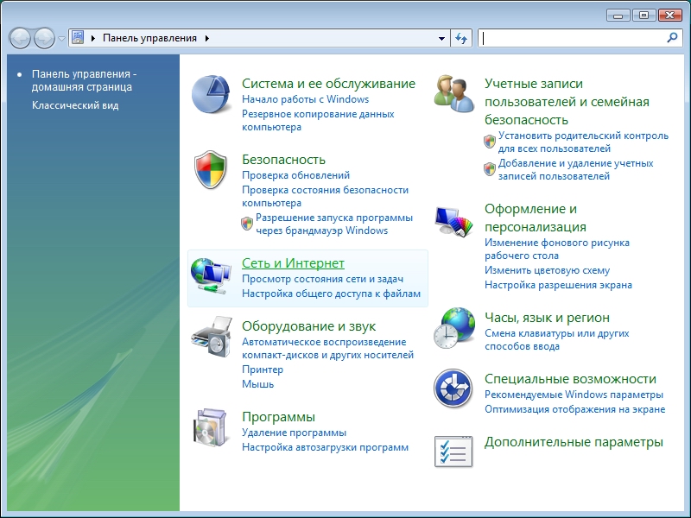
Task: Open the Appearance and Personalization monitor icon
Action: 454,221
